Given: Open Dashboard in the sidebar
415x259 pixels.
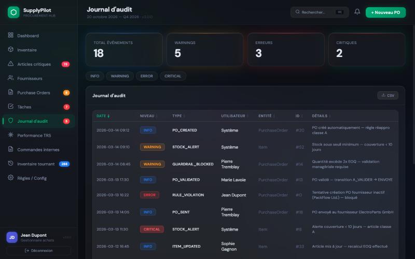Looking at the screenshot, I should pos(38,35).
